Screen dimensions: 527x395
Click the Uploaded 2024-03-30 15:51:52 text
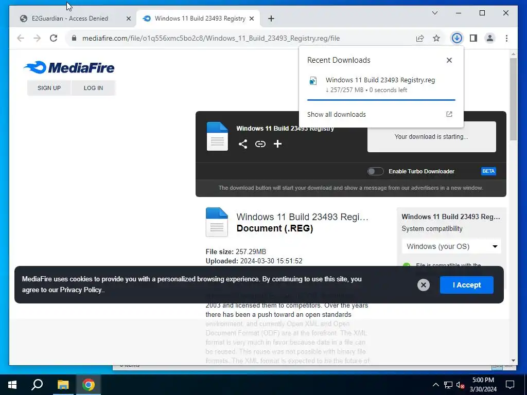pyautogui.click(x=254, y=261)
